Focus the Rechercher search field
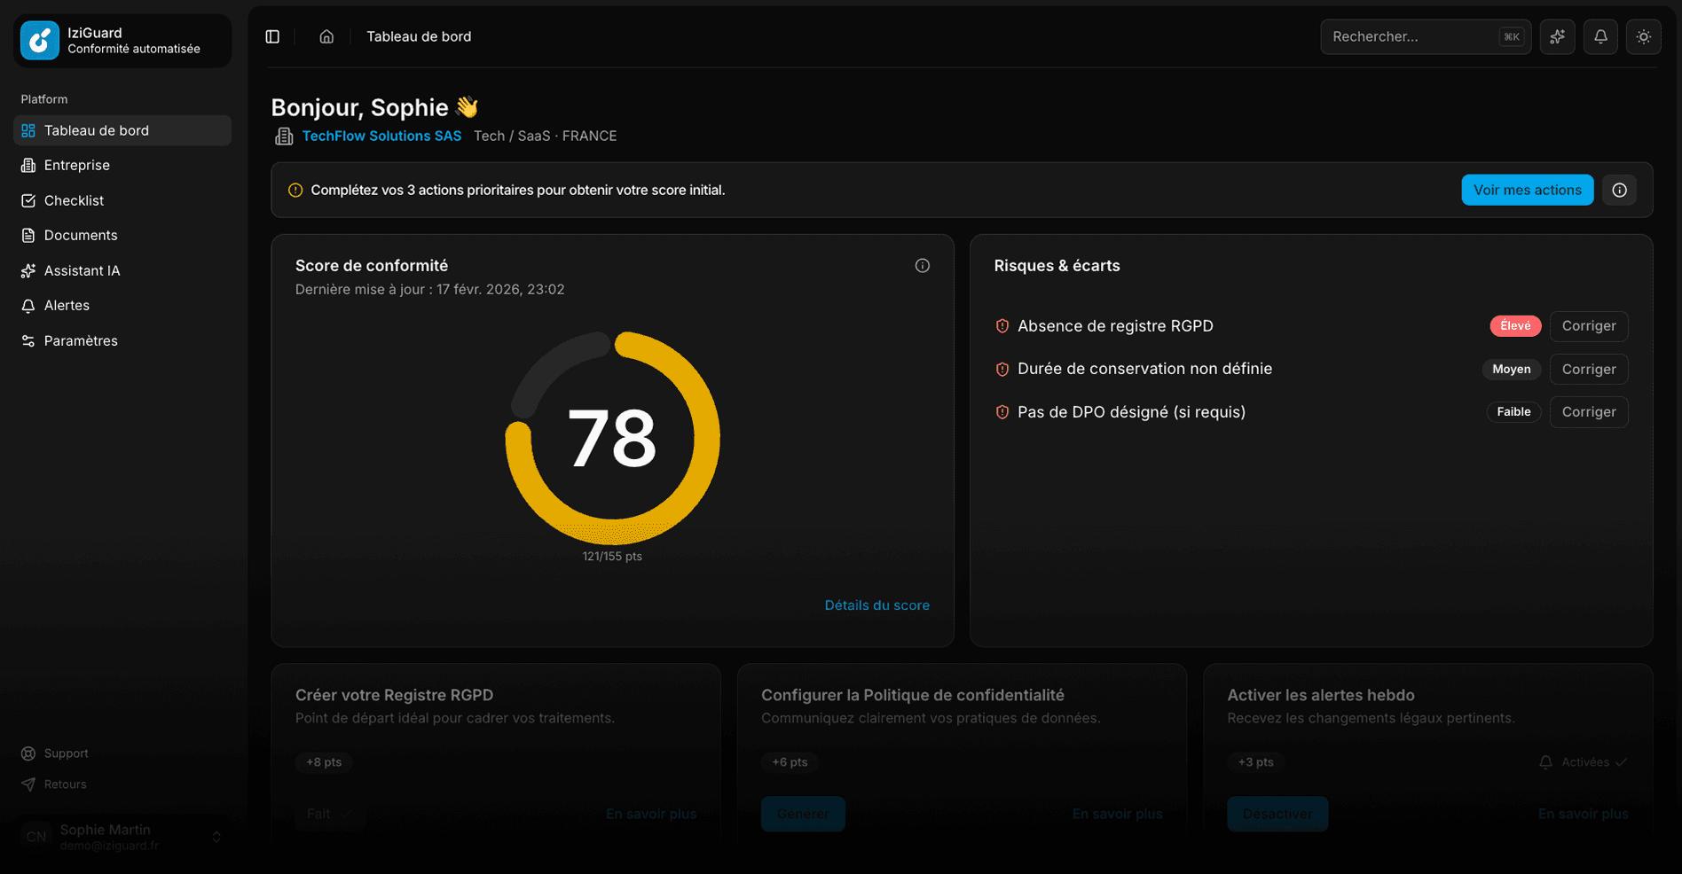 tap(1411, 36)
